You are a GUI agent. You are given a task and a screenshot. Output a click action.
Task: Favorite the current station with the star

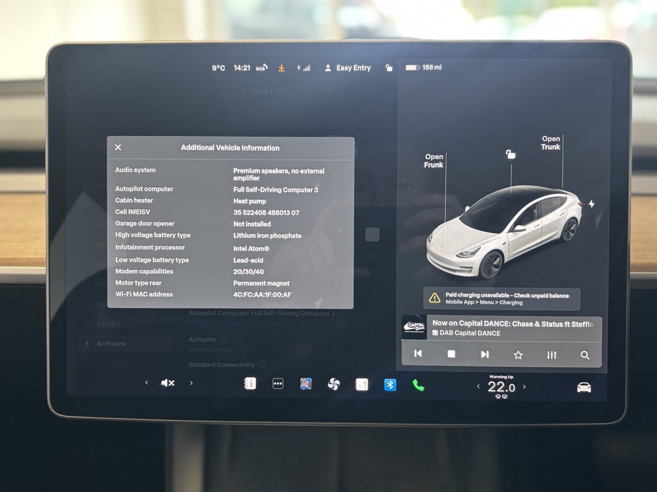518,355
